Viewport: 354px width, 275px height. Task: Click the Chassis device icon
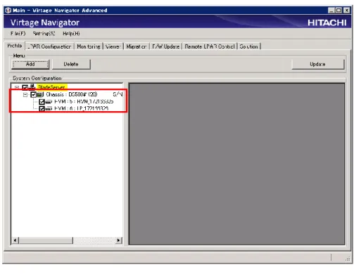[x=40, y=94]
